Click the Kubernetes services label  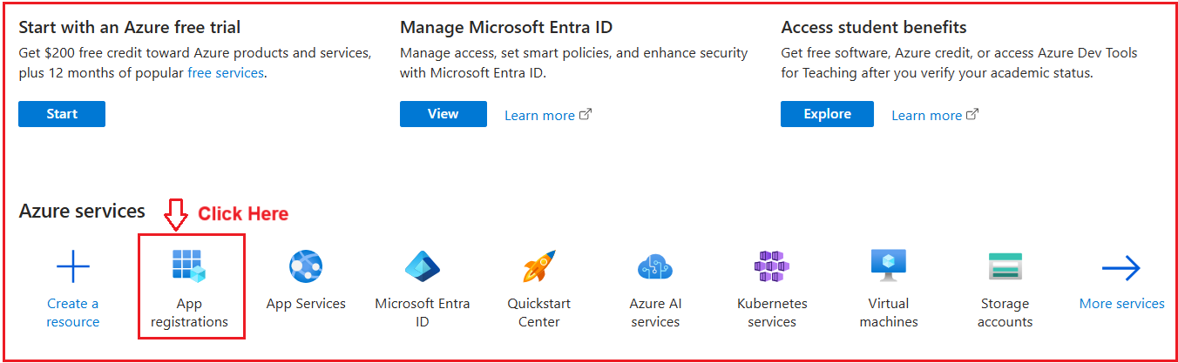(x=772, y=313)
